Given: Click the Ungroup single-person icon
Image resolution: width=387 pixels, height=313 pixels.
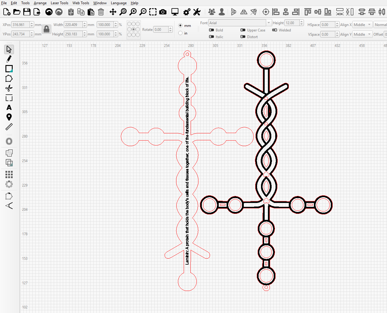Looking at the screenshot, I should pos(222,12).
